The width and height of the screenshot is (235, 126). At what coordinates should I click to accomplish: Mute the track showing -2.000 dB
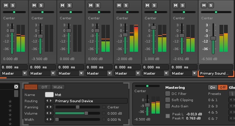(119, 6)
